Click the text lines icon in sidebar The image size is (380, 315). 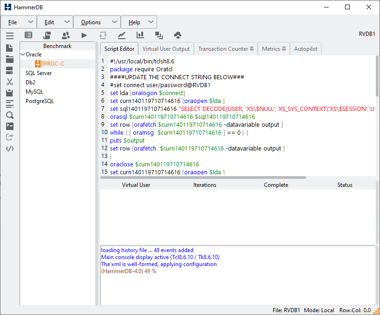coord(10,104)
